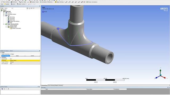
Task: Collapse the Model (A4) node
Action: tap(2, 11)
